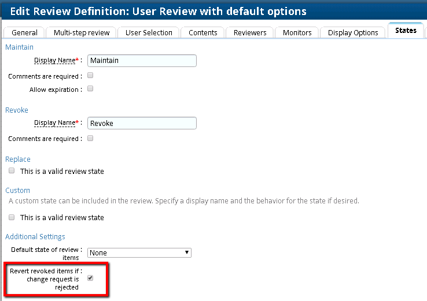Switch to the Multi-step review tab
This screenshot has height=301, width=427.
(x=81, y=33)
